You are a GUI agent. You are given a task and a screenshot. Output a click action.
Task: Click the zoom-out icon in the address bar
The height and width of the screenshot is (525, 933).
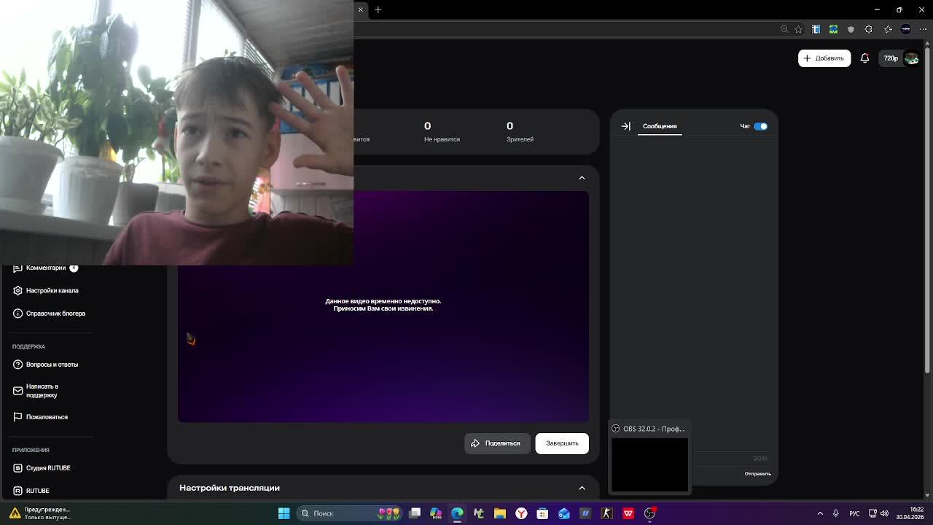coord(784,29)
